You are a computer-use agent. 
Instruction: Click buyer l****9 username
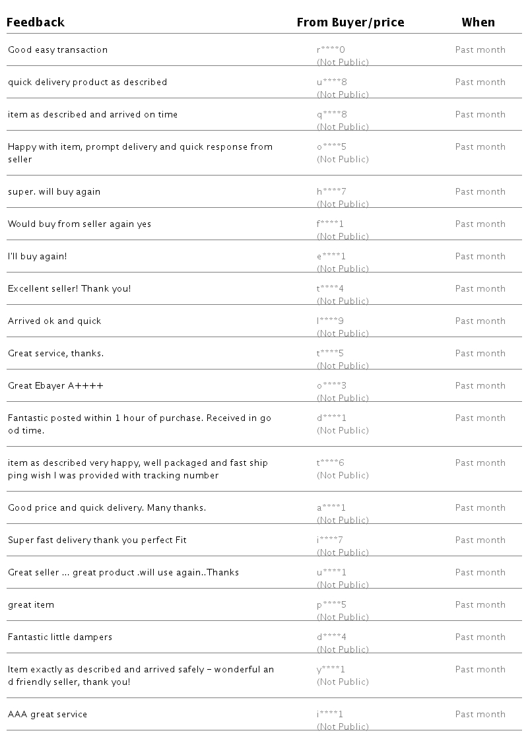click(330, 321)
